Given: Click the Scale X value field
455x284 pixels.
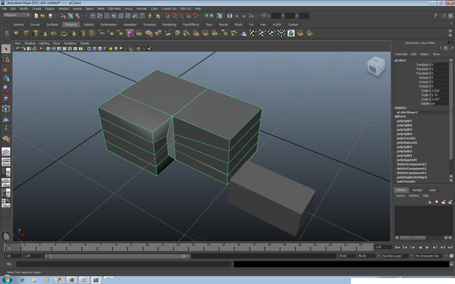Looking at the screenshot, I should tap(441, 91).
